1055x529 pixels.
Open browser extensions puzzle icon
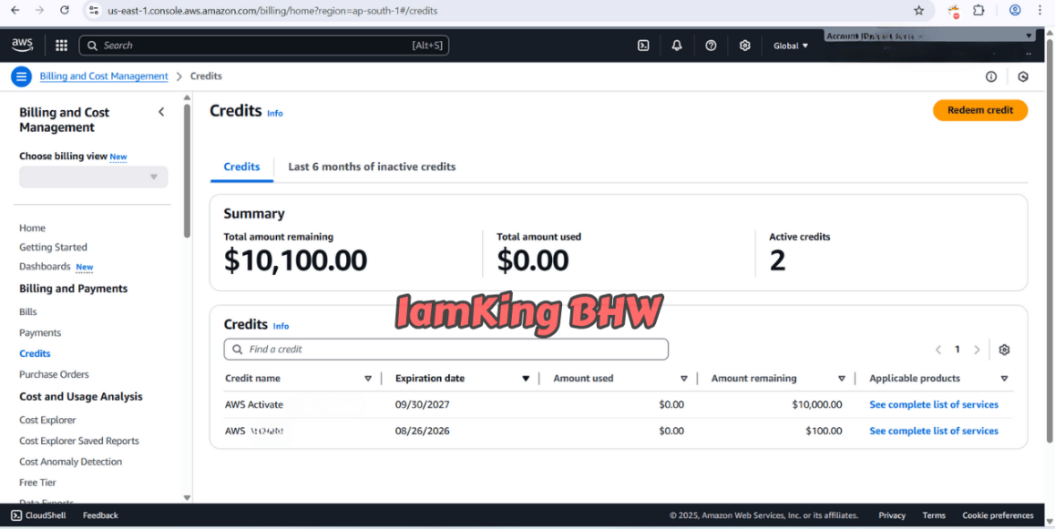979,10
